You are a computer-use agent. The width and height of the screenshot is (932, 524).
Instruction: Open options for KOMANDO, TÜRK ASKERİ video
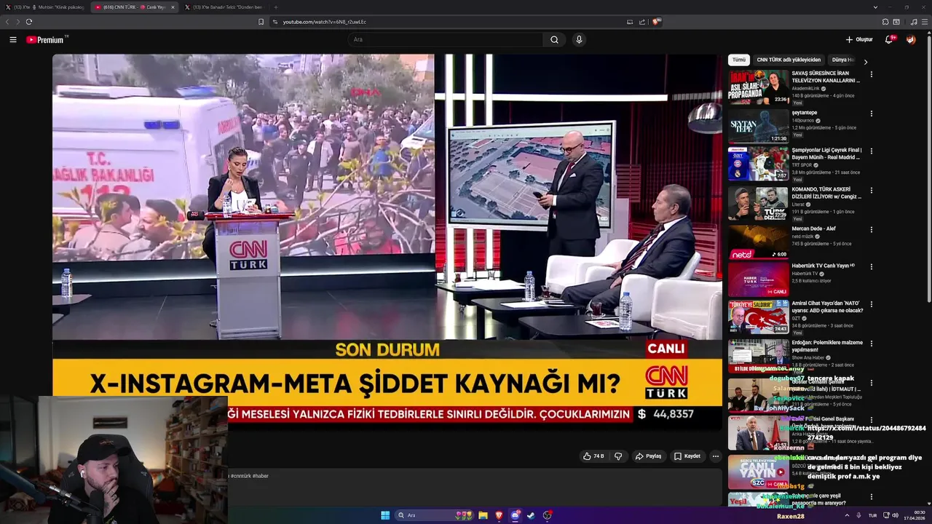871,190
